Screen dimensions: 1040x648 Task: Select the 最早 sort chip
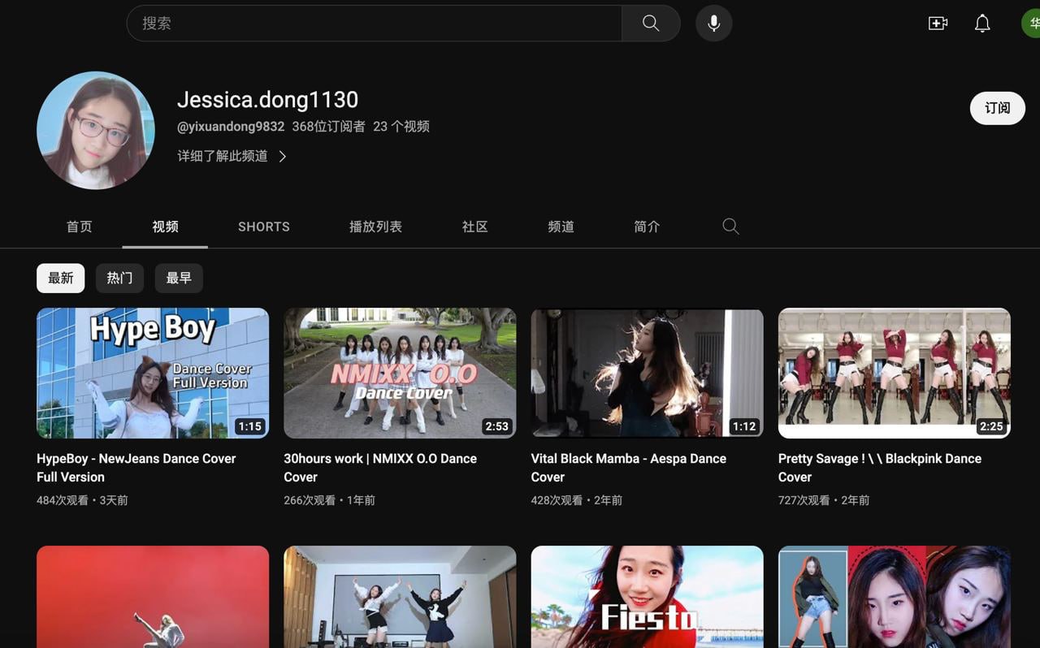click(179, 279)
